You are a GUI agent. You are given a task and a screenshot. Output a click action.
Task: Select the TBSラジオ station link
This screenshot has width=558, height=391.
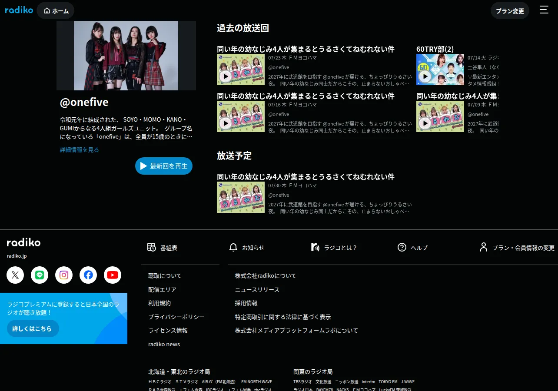pos(303,382)
